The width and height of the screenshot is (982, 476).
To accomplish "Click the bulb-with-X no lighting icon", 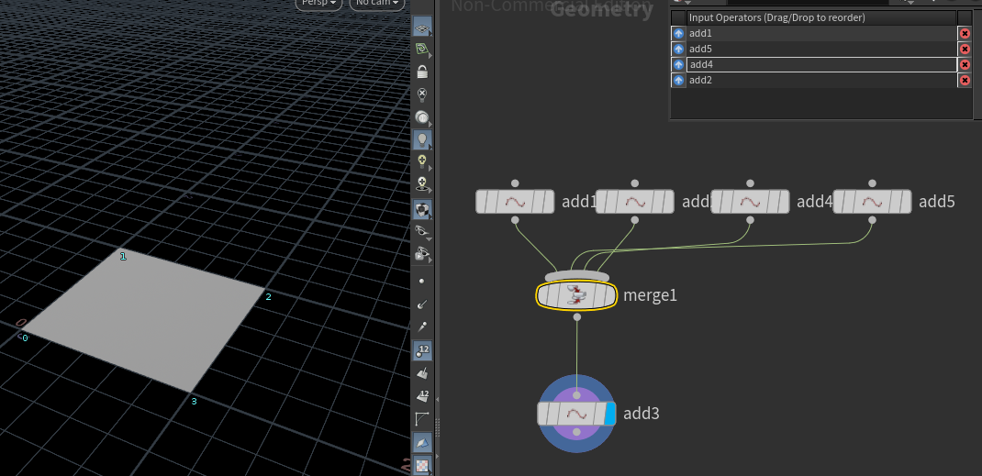I will tap(422, 95).
